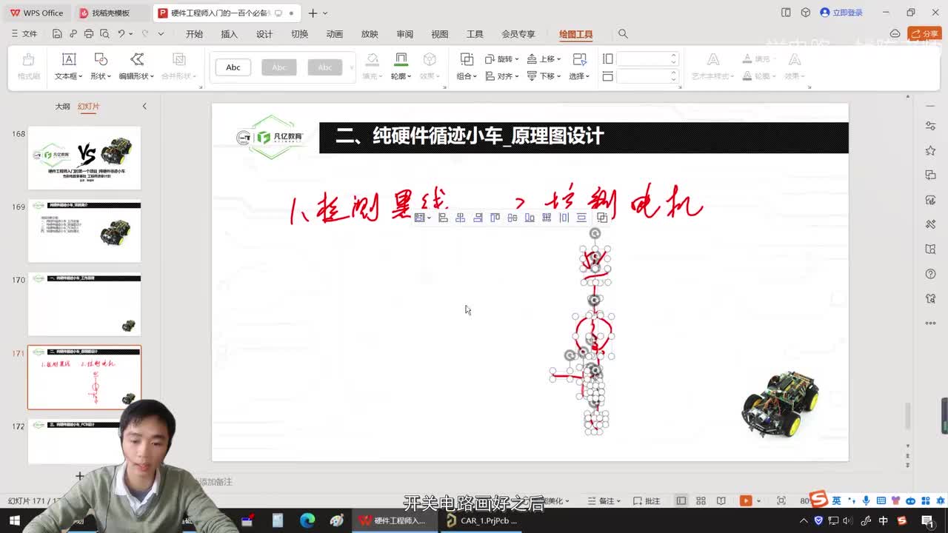Align left using floating toolbar icon

coord(443,218)
